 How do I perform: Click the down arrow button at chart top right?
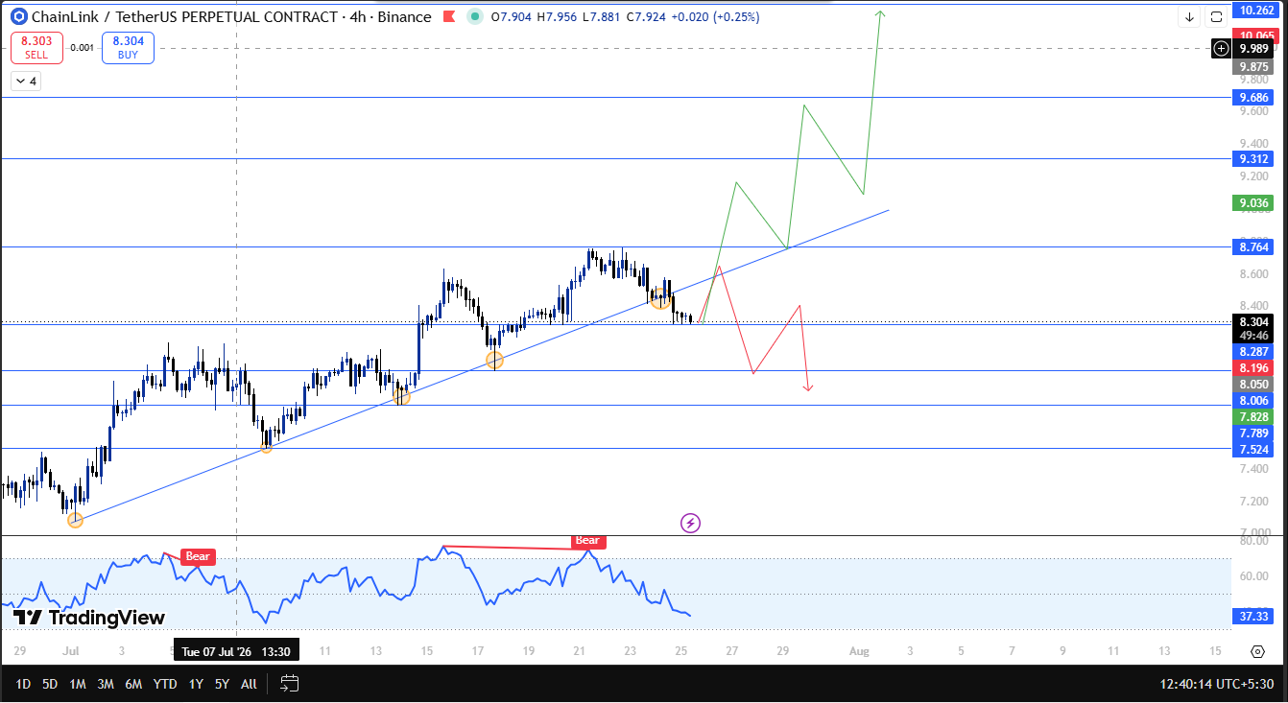(x=1190, y=16)
